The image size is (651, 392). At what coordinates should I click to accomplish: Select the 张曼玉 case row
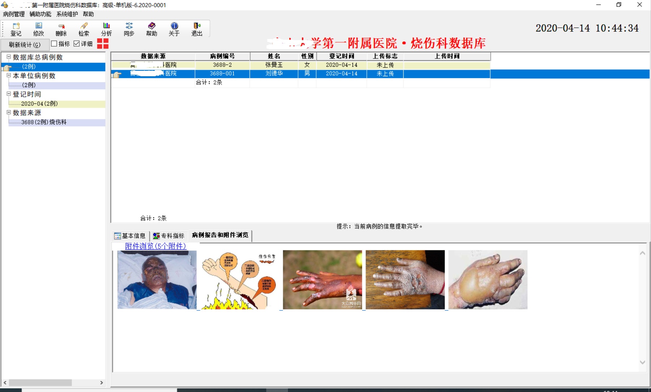pos(274,65)
